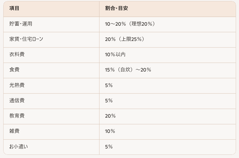Click the 10%以内 cell

coord(115,54)
